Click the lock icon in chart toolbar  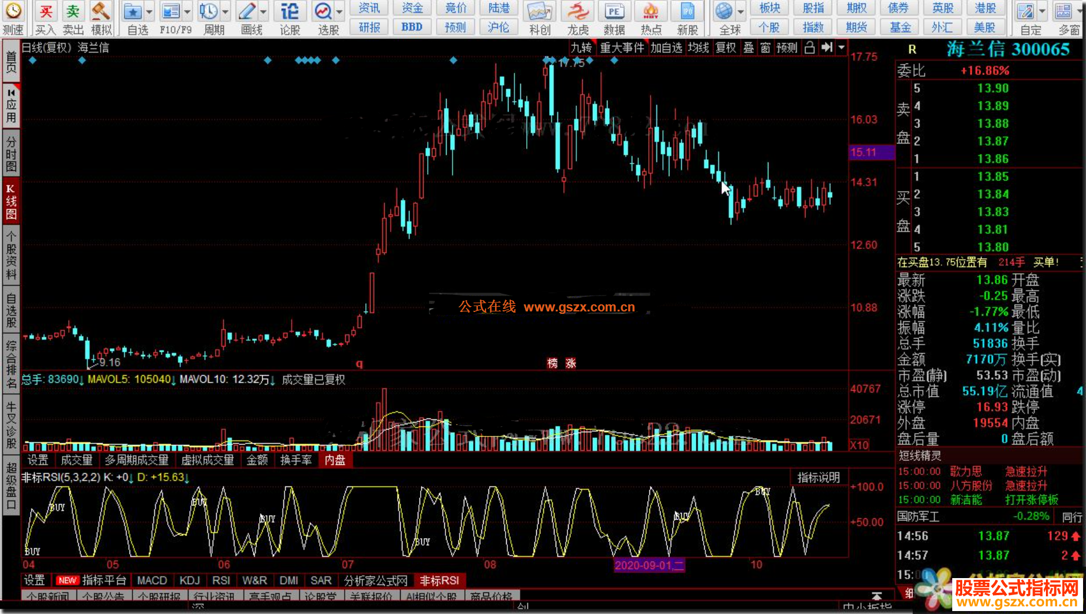pyautogui.click(x=810, y=48)
